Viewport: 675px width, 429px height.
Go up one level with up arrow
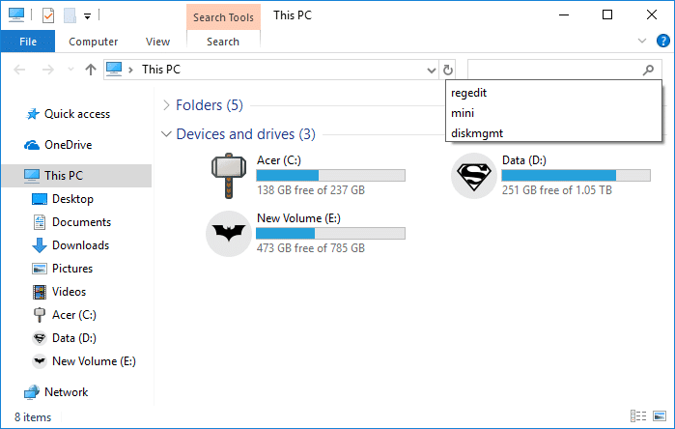point(91,70)
